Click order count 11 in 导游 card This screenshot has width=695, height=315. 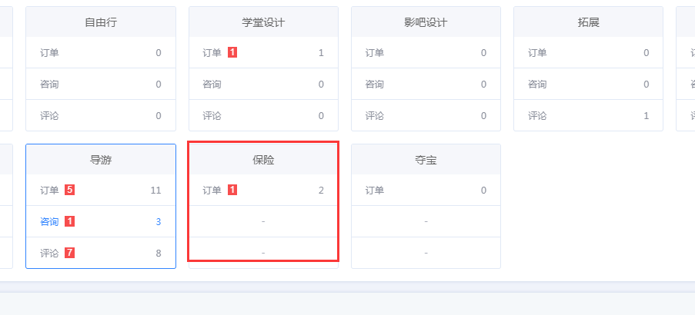155,190
